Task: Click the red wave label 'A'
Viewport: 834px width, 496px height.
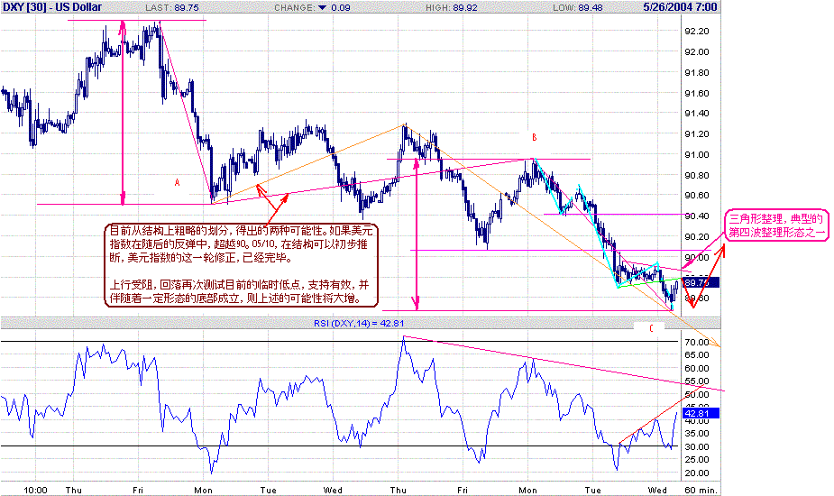Action: [x=177, y=182]
